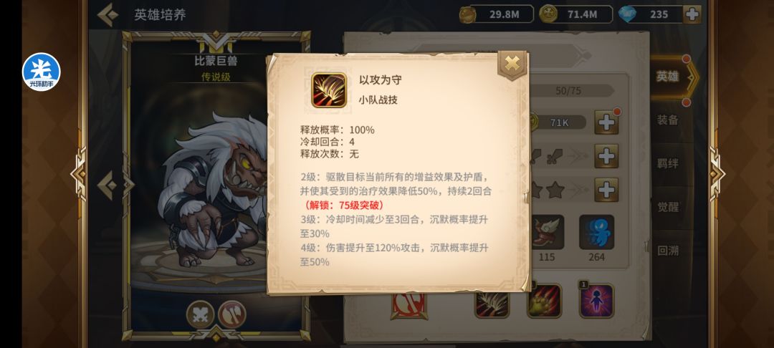This screenshot has height=348, width=774.
Task: Select the winged boot item showing 115
Action: 546,232
